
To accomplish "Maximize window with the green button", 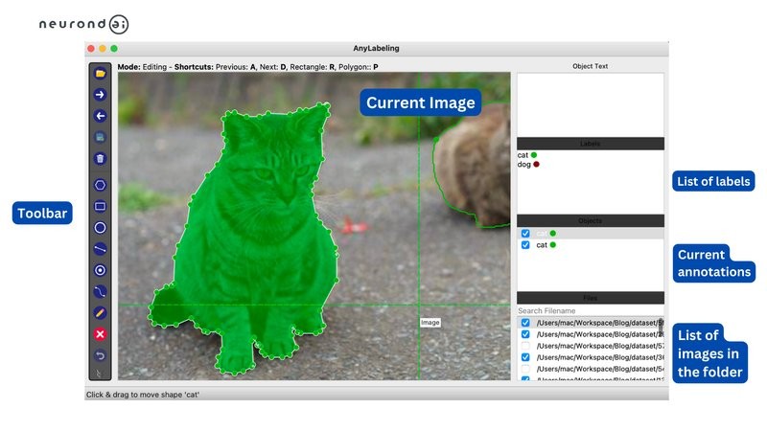I will click(114, 49).
